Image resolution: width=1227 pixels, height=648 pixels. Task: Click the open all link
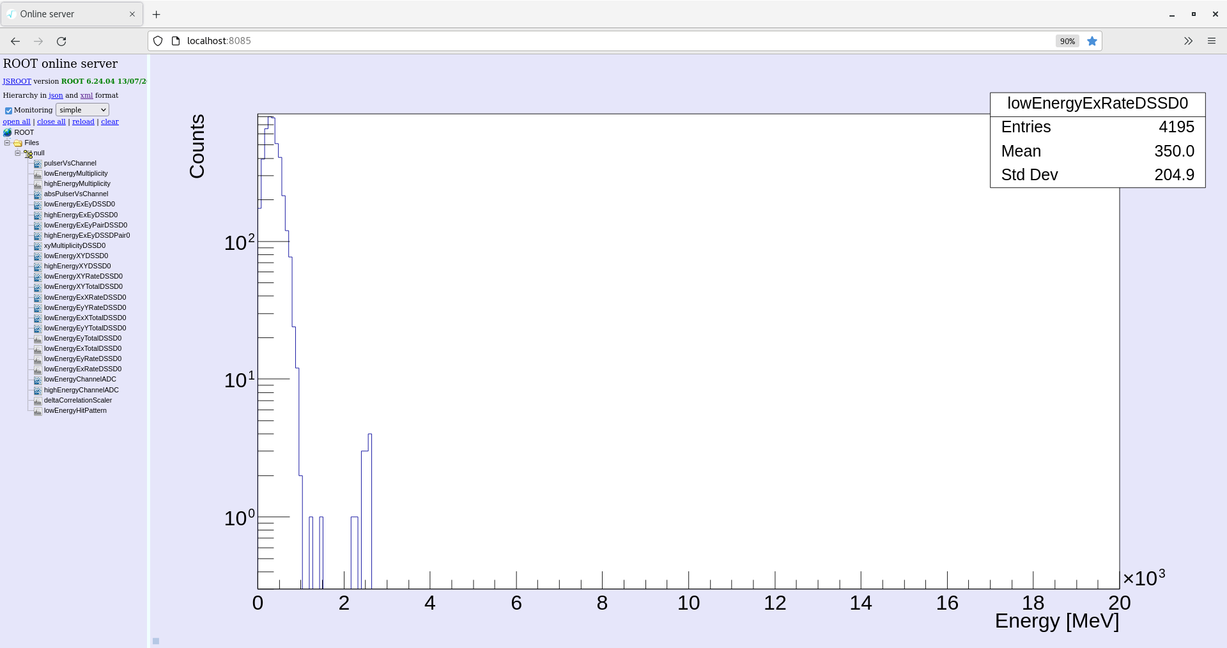(x=17, y=121)
